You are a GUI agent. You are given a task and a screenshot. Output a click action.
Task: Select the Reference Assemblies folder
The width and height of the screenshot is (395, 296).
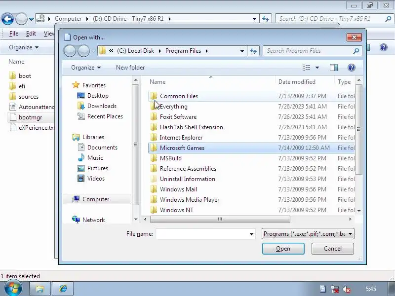[251, 168]
